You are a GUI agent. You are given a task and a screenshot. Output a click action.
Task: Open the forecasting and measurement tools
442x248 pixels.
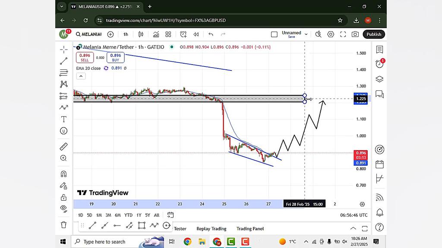(x=64, y=96)
